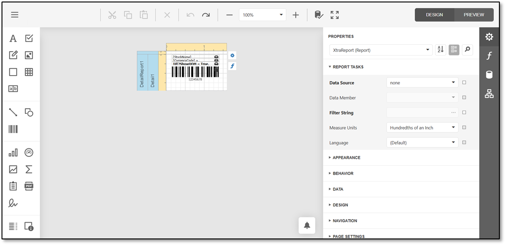Toggle the Filter String property marker
Screen dimensions: 506x245
(x=464, y=112)
